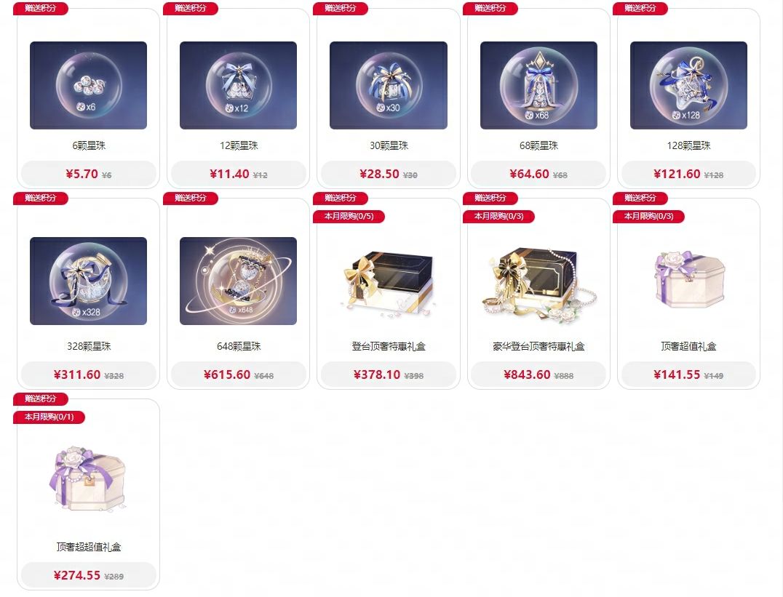Select the 68颗星珠 bell jar image

538,85
